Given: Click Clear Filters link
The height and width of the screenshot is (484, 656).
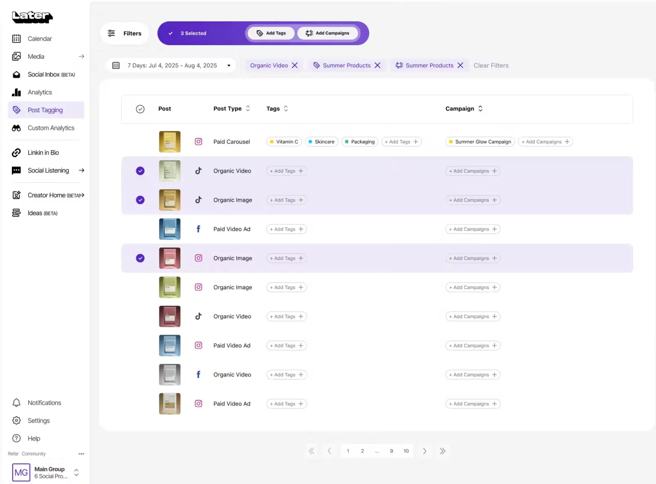Looking at the screenshot, I should [491, 65].
